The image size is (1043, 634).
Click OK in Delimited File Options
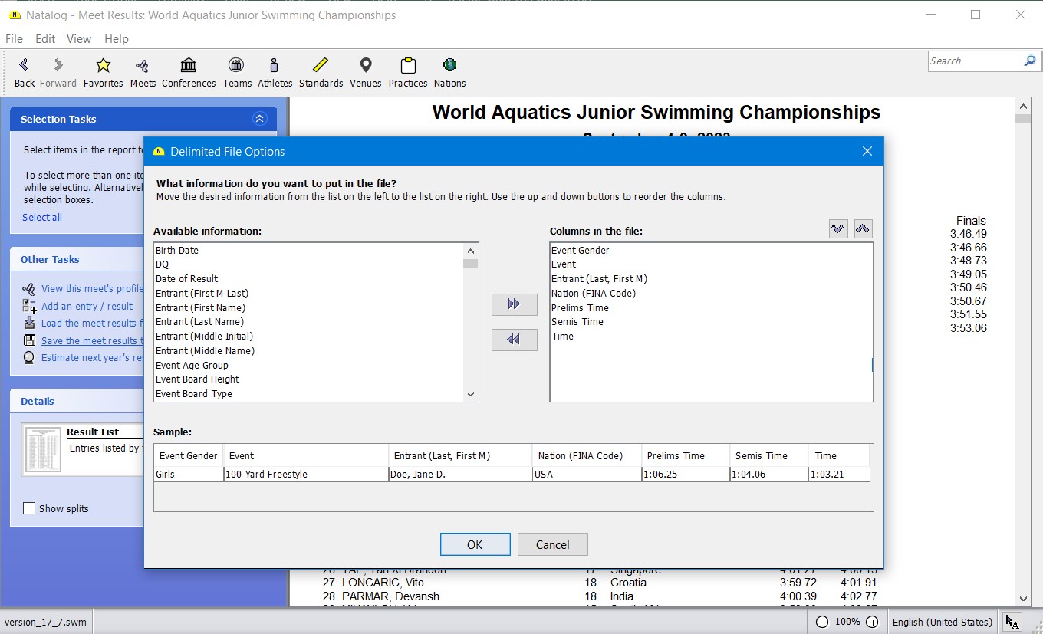click(475, 544)
